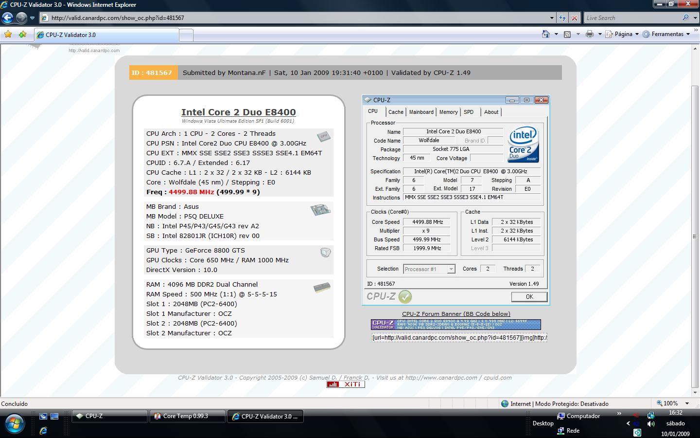Click the RSS feeds icon
Image resolution: width=700 pixels, height=438 pixels.
tap(567, 34)
